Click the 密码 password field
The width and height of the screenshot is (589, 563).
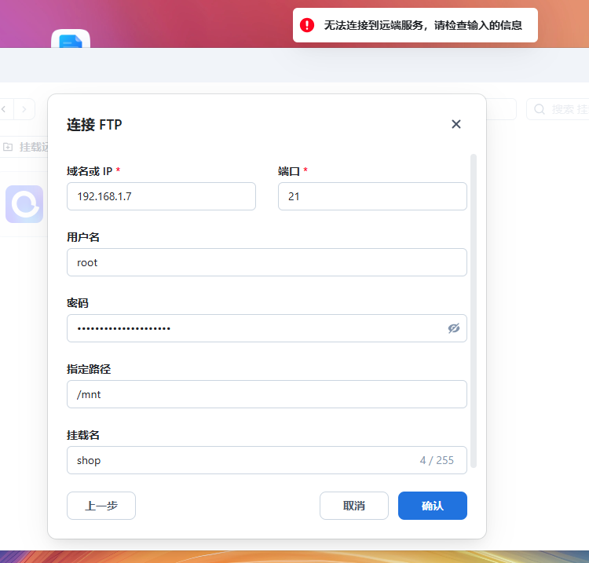tap(267, 328)
